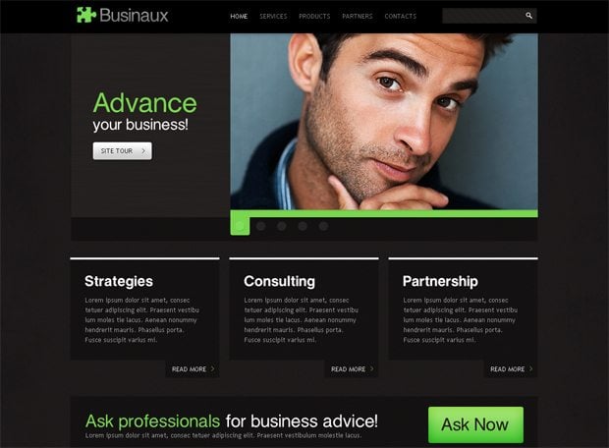Click the green puzzle piece logo icon
The height and width of the screenshot is (448, 609).
click(x=86, y=15)
